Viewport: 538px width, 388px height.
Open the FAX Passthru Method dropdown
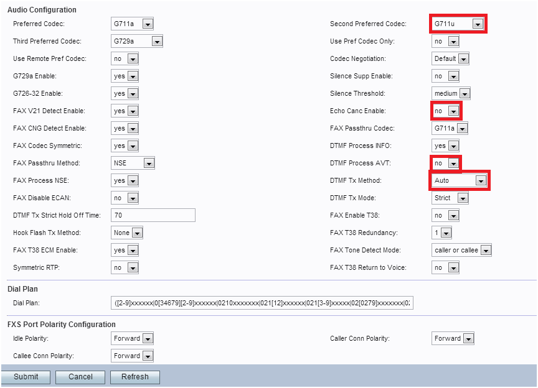[x=132, y=163]
